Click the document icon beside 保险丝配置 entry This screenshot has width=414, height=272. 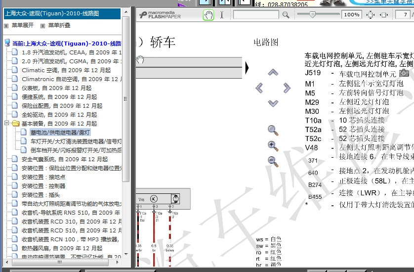pos(15,105)
